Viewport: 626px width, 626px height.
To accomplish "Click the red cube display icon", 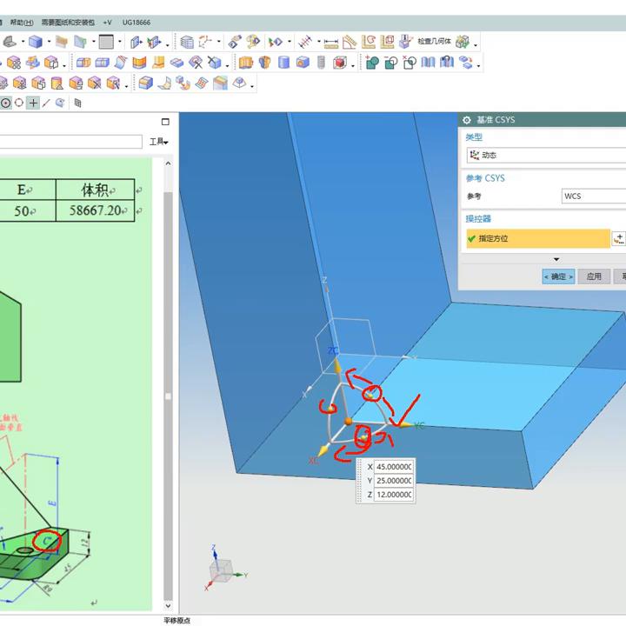I will point(340,63).
